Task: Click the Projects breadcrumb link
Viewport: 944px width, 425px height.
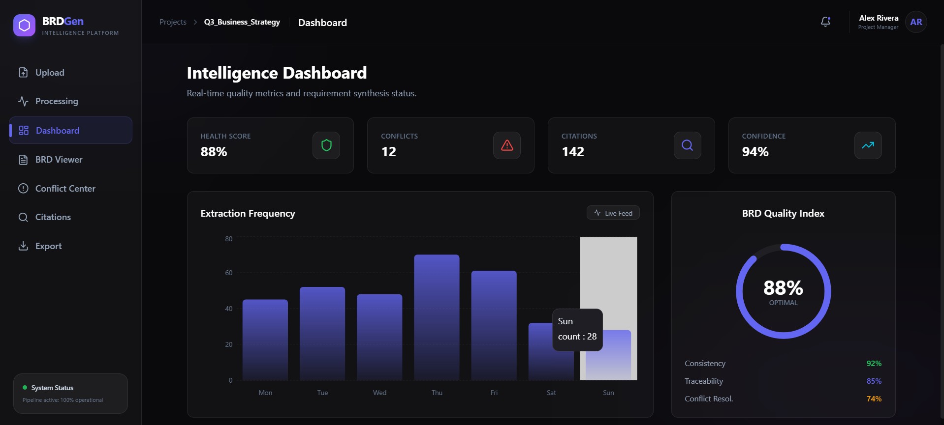Action: click(x=173, y=22)
